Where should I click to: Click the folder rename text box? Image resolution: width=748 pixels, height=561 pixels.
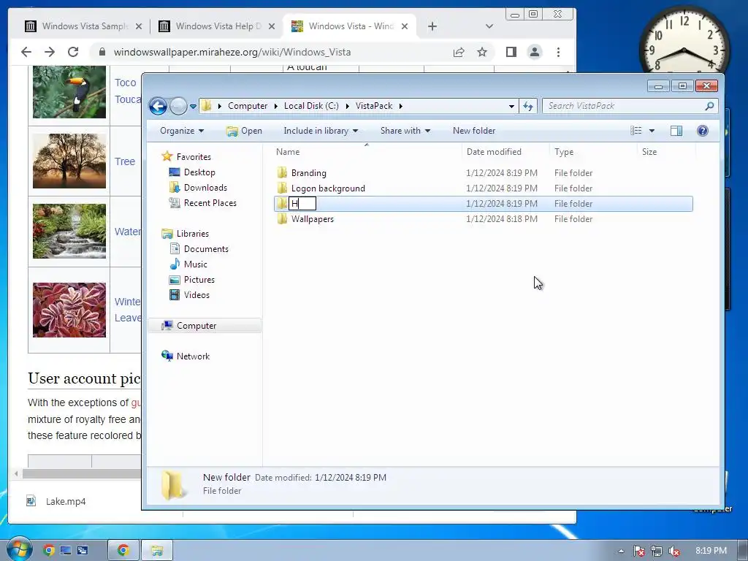[x=302, y=204]
